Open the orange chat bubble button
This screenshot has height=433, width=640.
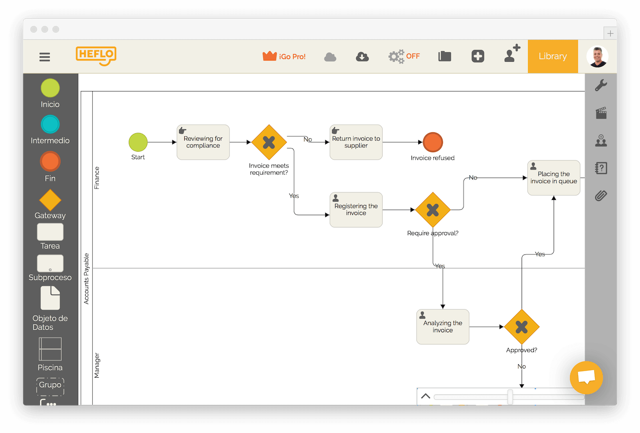587,378
